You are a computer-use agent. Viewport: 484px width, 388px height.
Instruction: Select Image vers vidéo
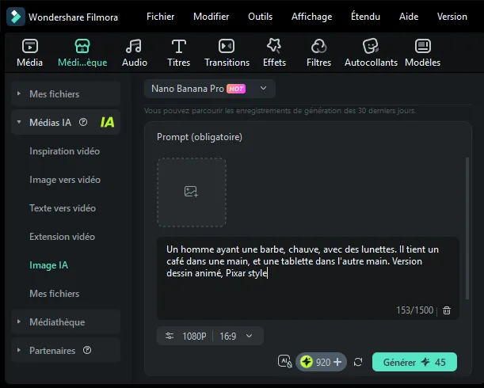pyautogui.click(x=65, y=180)
